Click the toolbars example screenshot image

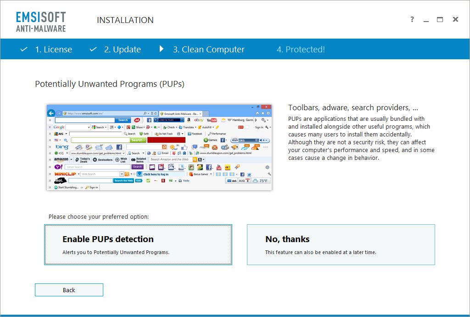click(x=159, y=147)
